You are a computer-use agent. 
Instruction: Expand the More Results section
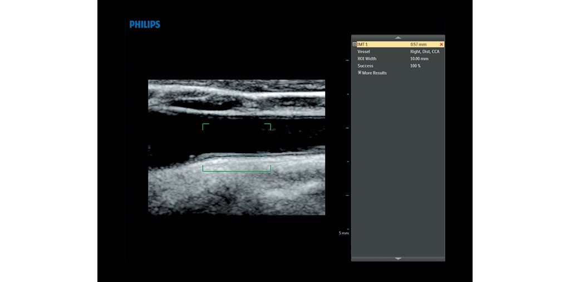360,73
